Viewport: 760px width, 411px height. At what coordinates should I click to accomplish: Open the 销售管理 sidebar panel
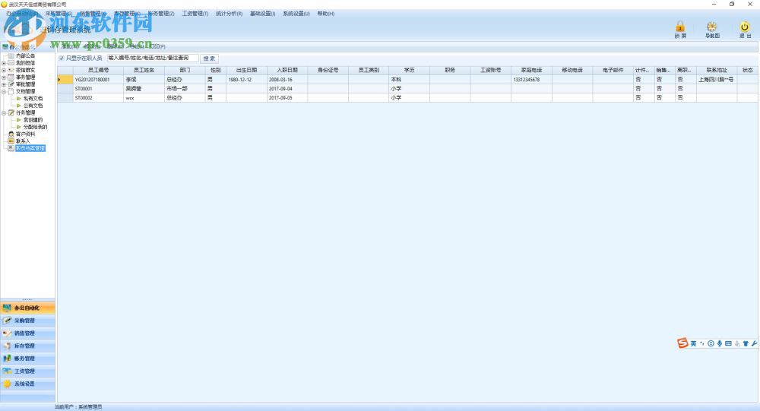[x=27, y=333]
